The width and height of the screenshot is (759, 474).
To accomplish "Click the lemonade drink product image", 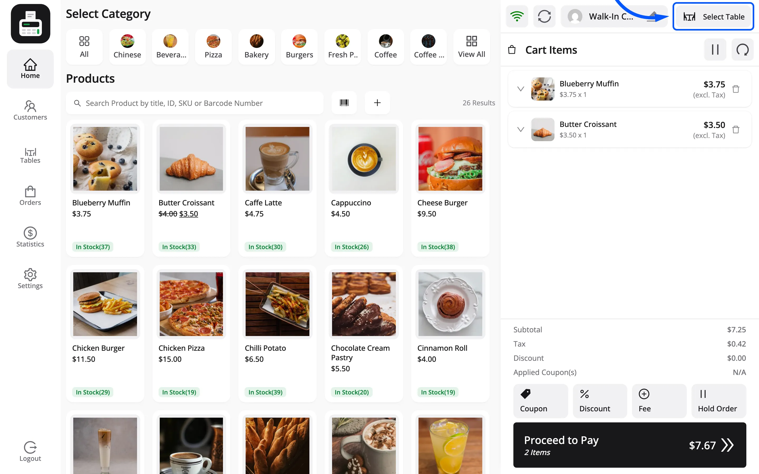I will click(x=450, y=446).
